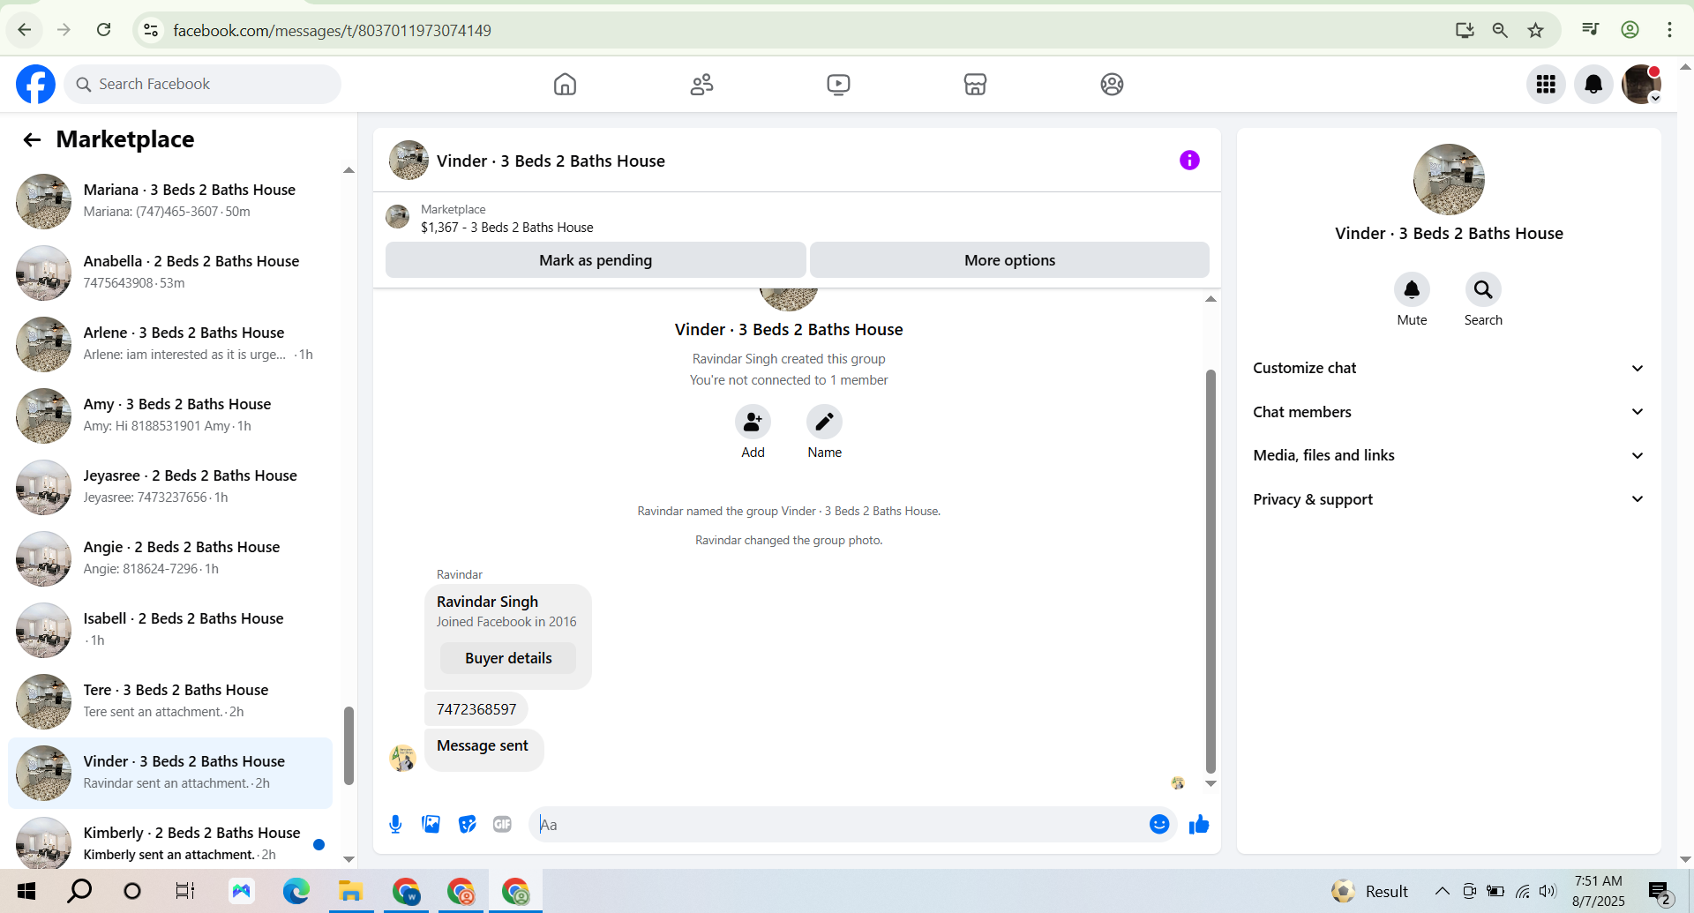Open the Groups icon in Facebook navigation
Screen dimensions: 1694x913
tap(1112, 84)
